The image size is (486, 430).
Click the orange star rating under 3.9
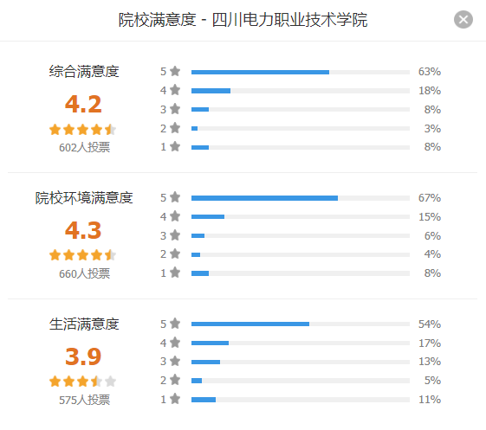[x=83, y=382]
